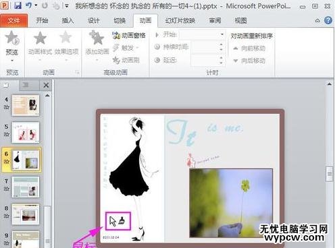Screen dimensions: 335x248
Task: Select slide 6 thumbnail
Action: [26, 160]
